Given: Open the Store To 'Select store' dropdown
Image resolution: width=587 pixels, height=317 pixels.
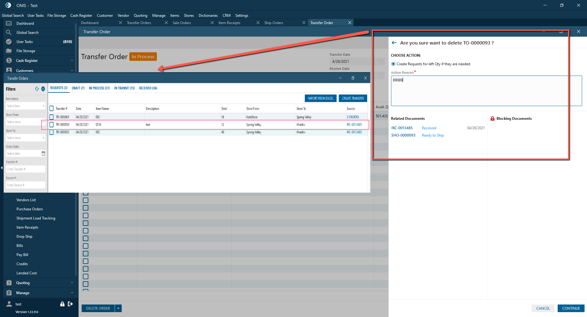Looking at the screenshot, I should pyautogui.click(x=26, y=138).
